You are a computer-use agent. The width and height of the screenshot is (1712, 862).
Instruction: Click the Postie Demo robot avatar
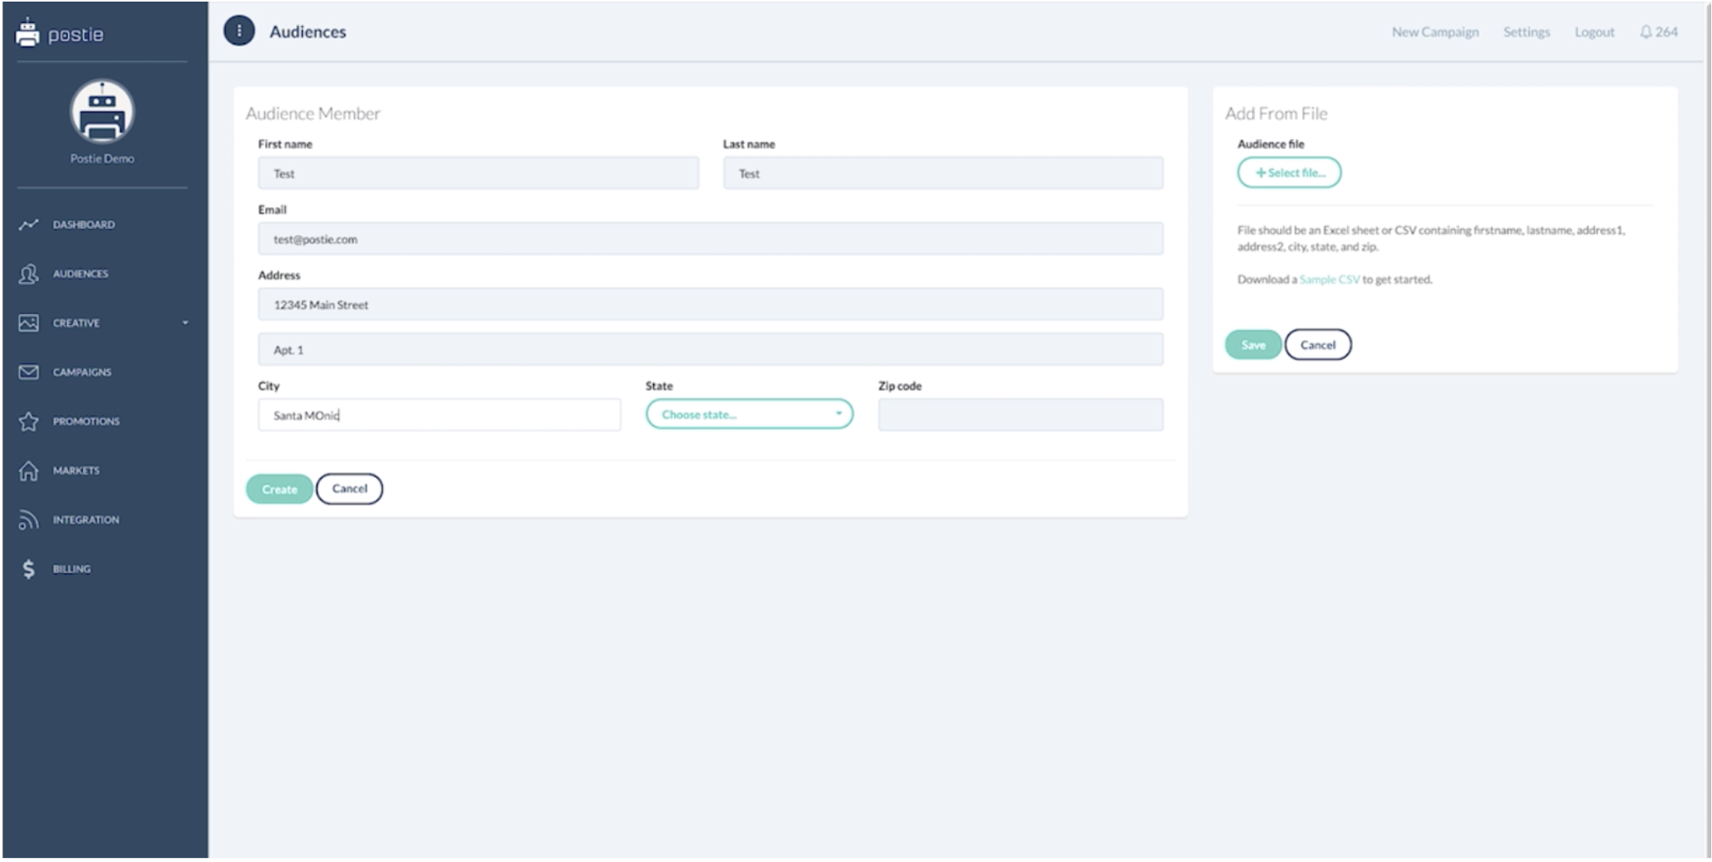102,112
